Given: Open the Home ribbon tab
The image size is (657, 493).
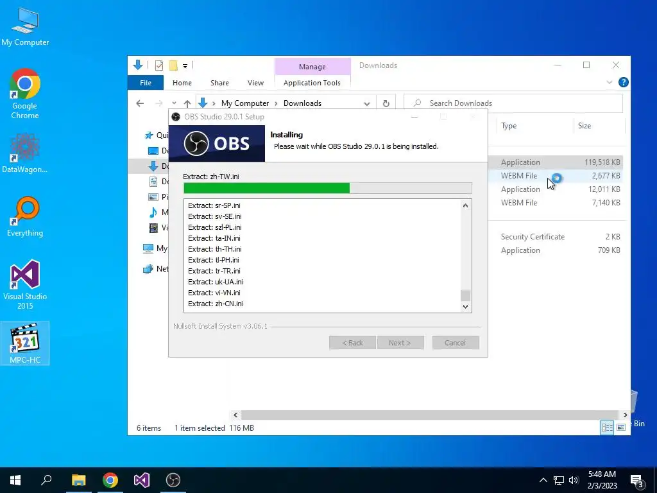Looking at the screenshot, I should (182, 83).
